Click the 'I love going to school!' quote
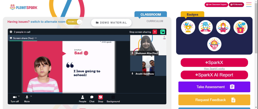The height and width of the screenshot is (109, 258). pyautogui.click(x=87, y=73)
